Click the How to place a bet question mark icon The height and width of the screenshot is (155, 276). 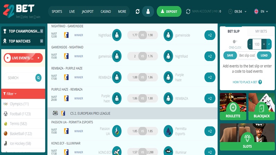click(x=260, y=82)
